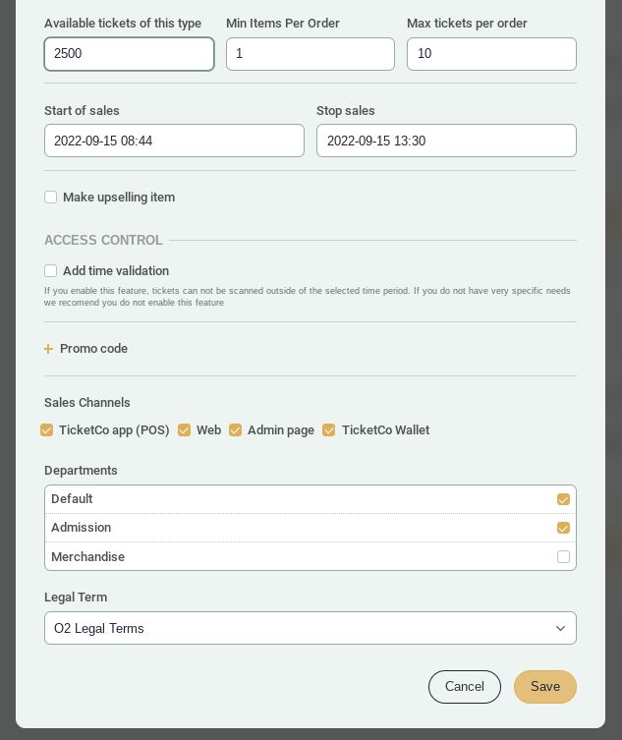622x740 pixels.
Task: Uncheck the TicketCo Wallet sales channel
Action: pyautogui.click(x=329, y=430)
